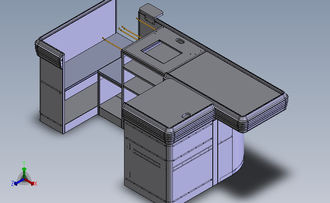Viewport: 330px width, 203px height.
Task: Select the dark side panel of left cabinet
Action: (51, 95)
